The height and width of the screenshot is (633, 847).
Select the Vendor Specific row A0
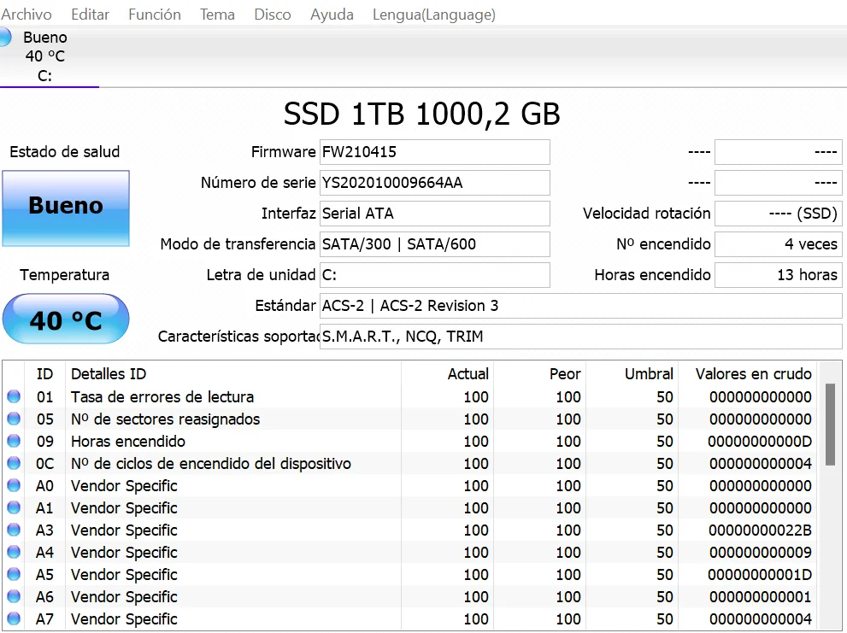click(x=410, y=485)
